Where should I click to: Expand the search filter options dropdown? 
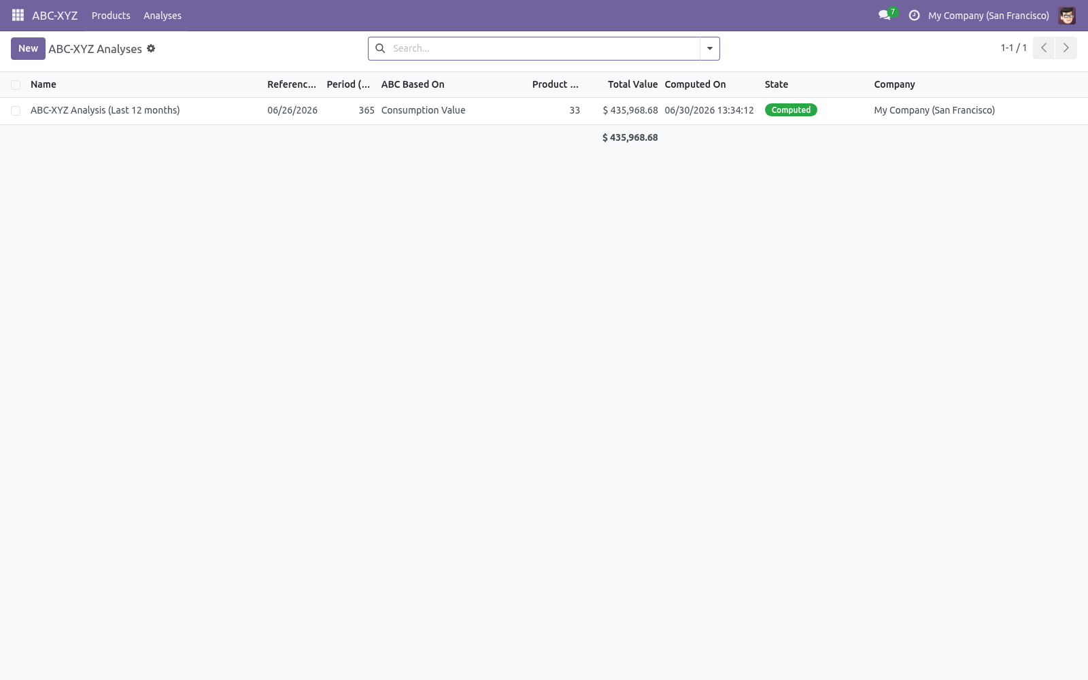click(710, 48)
